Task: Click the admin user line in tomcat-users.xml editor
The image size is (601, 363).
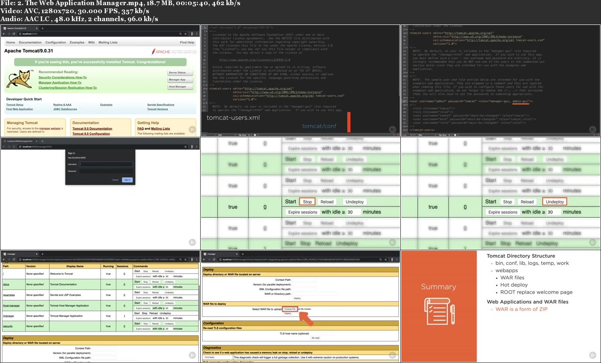Action: tap(471, 101)
